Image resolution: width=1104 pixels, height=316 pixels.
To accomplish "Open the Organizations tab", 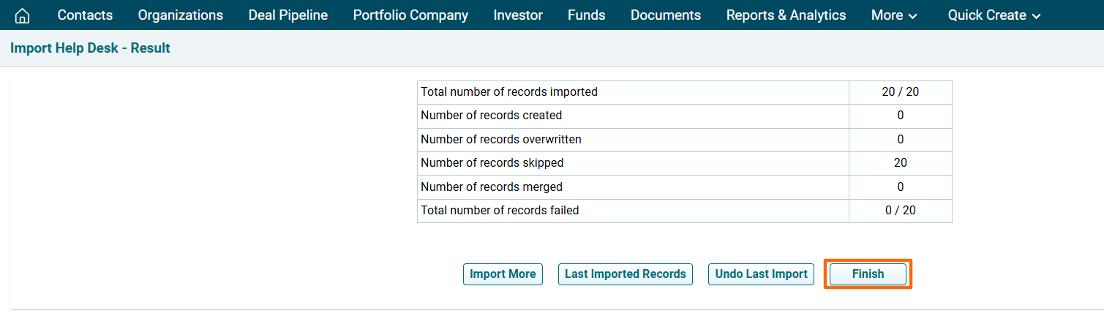I will click(181, 15).
